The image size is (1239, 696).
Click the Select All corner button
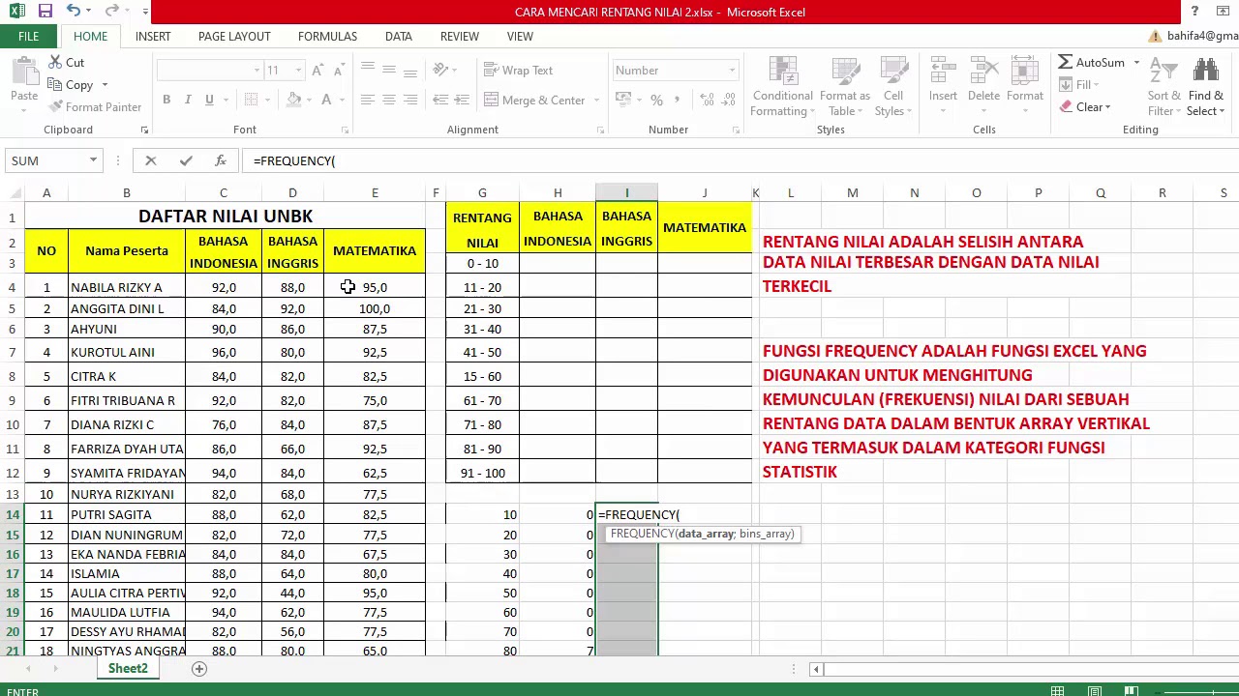pyautogui.click(x=13, y=193)
